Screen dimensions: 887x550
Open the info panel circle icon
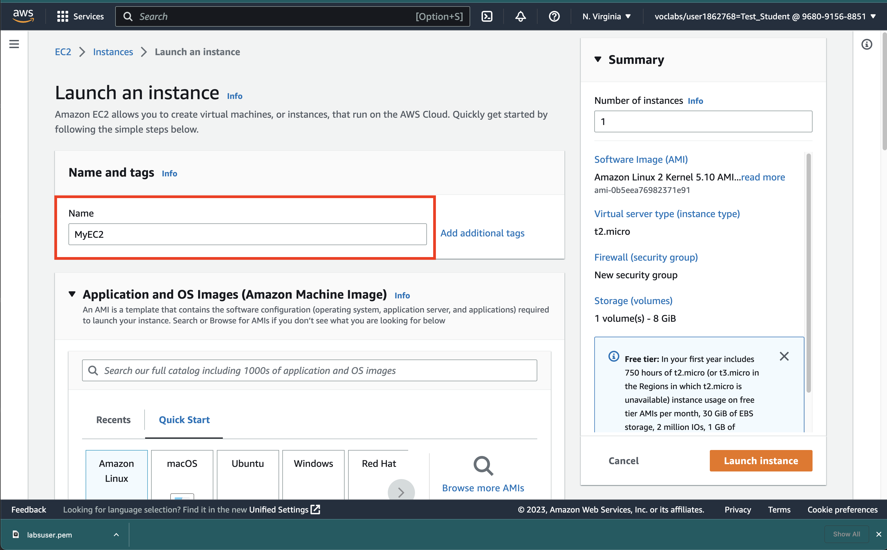[x=866, y=44]
